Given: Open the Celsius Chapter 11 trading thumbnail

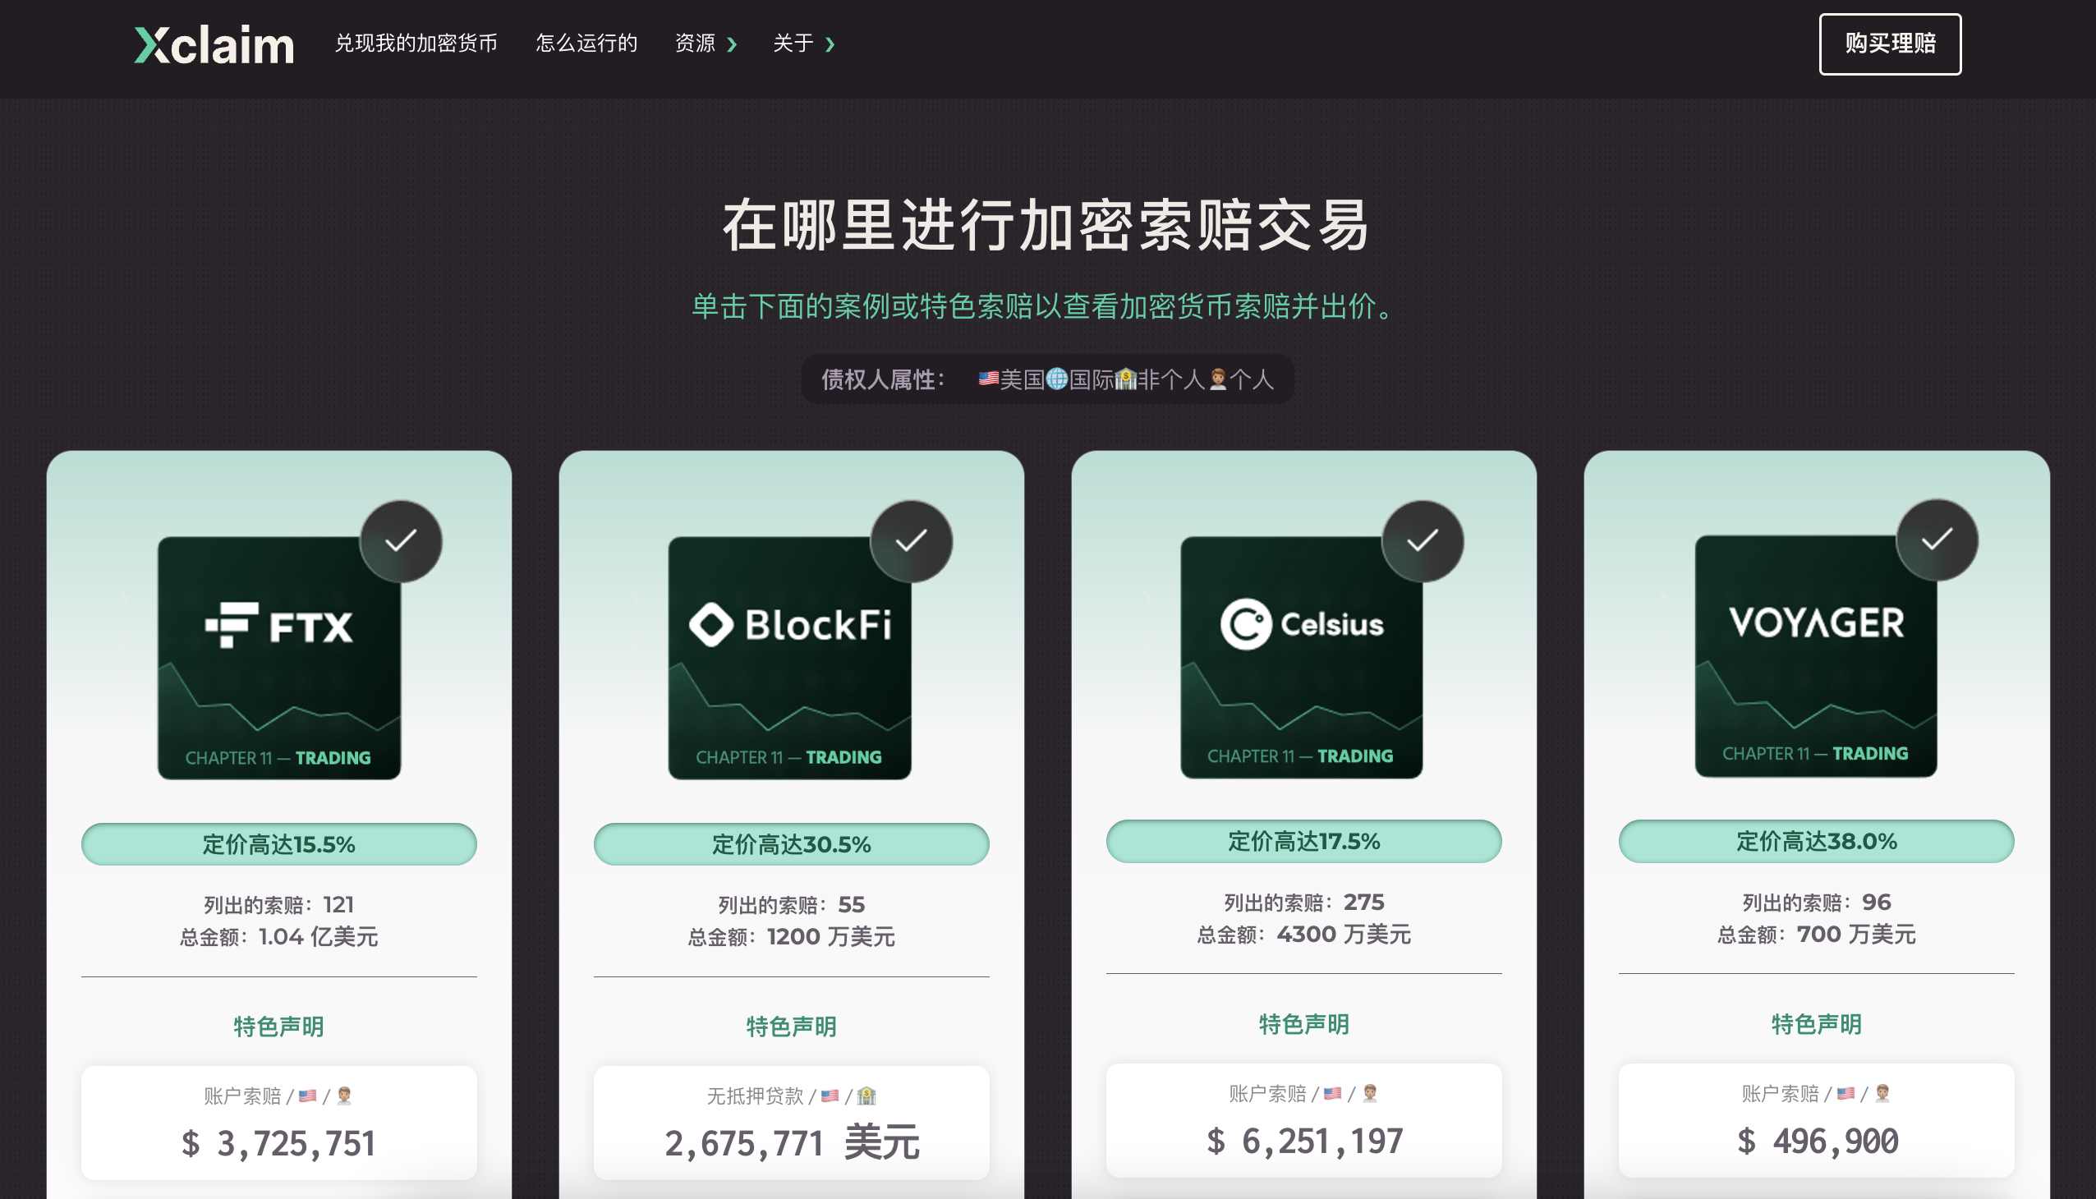Looking at the screenshot, I should tap(1301, 658).
